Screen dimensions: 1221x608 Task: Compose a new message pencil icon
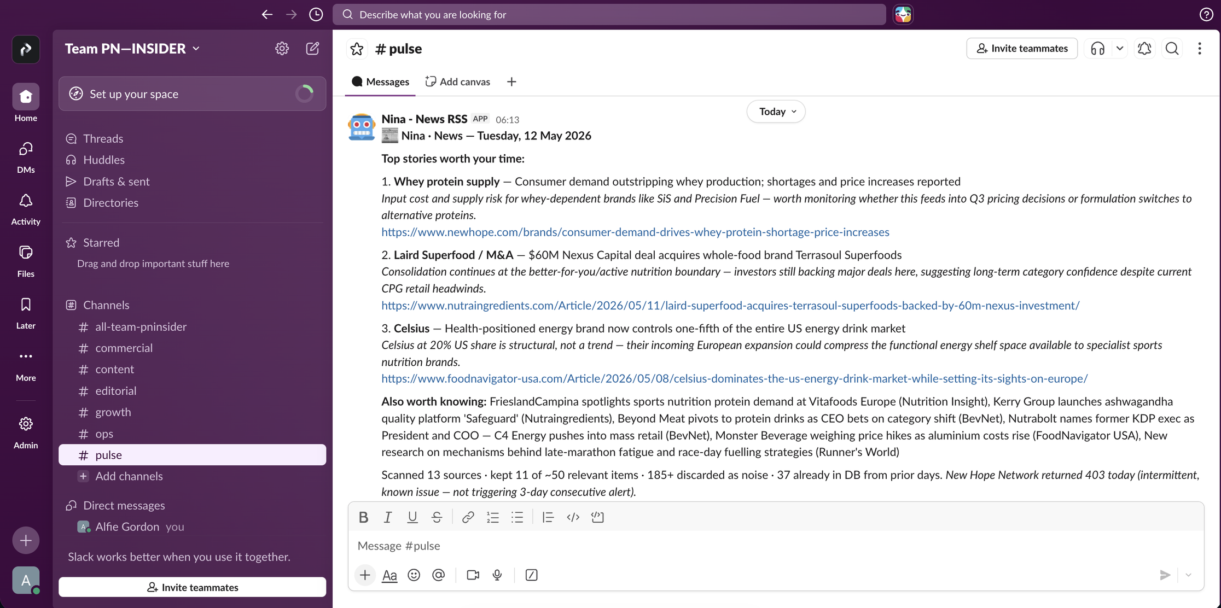coord(312,49)
